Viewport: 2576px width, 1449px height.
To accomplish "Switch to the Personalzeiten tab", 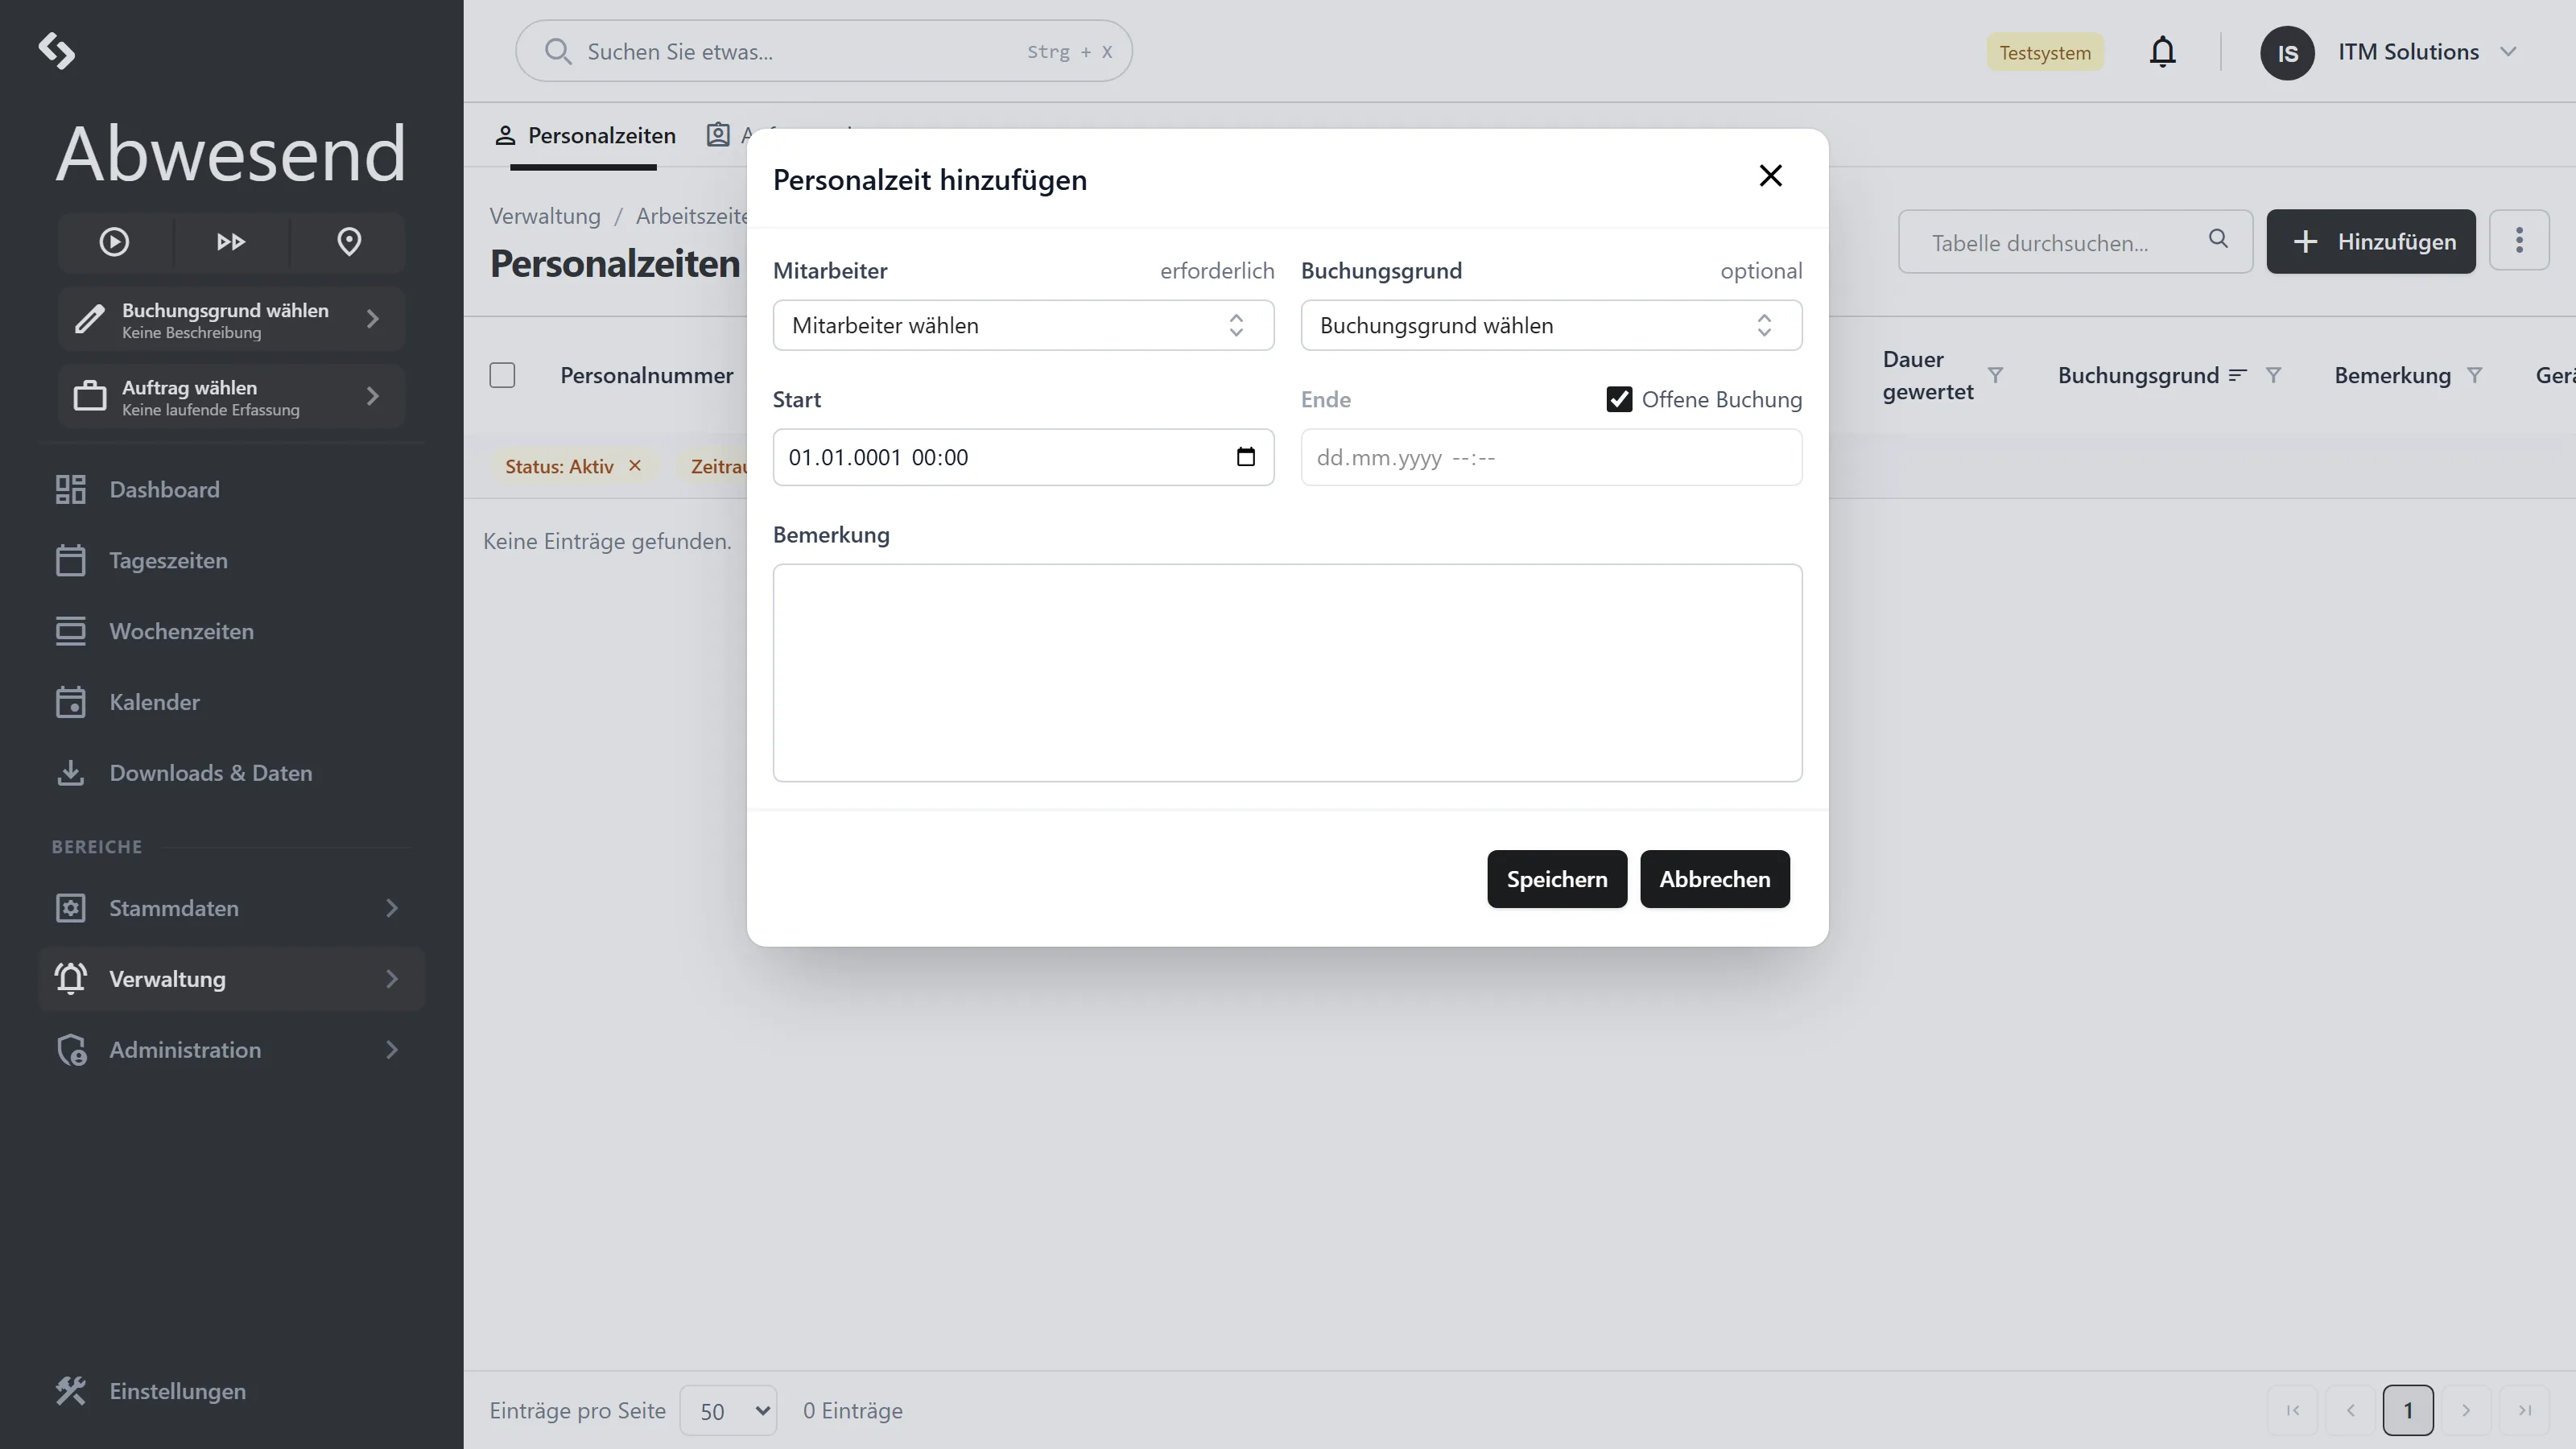I will click(585, 135).
